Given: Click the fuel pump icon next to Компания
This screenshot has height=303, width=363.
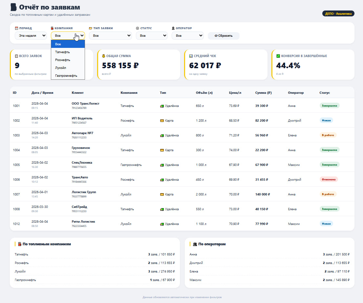Looking at the screenshot, I should 52,28.
